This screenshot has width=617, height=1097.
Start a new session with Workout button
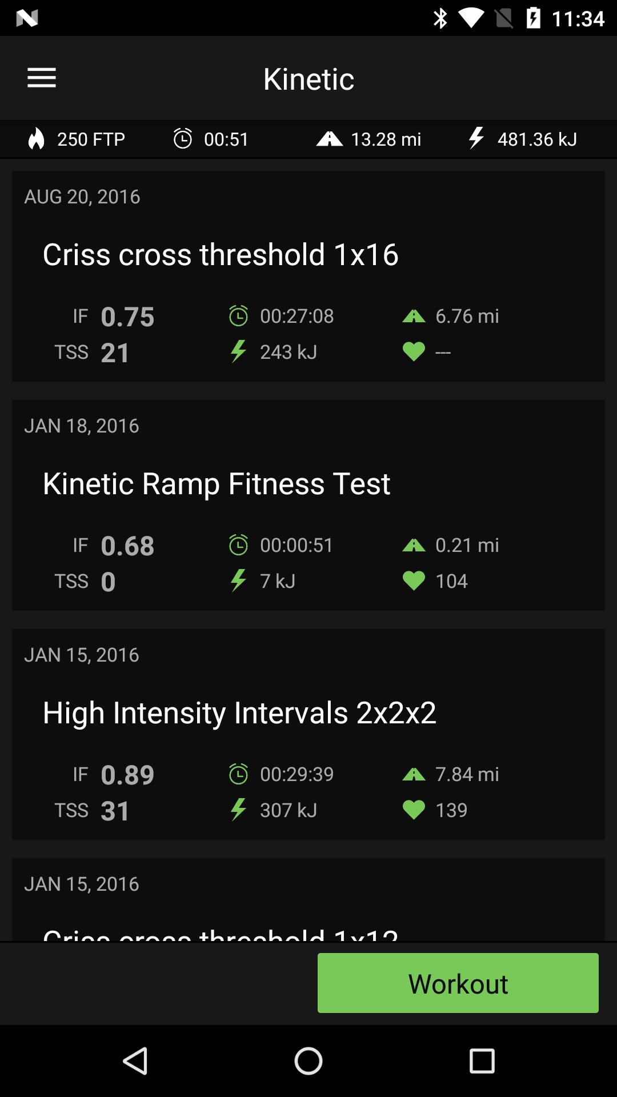[x=458, y=983]
